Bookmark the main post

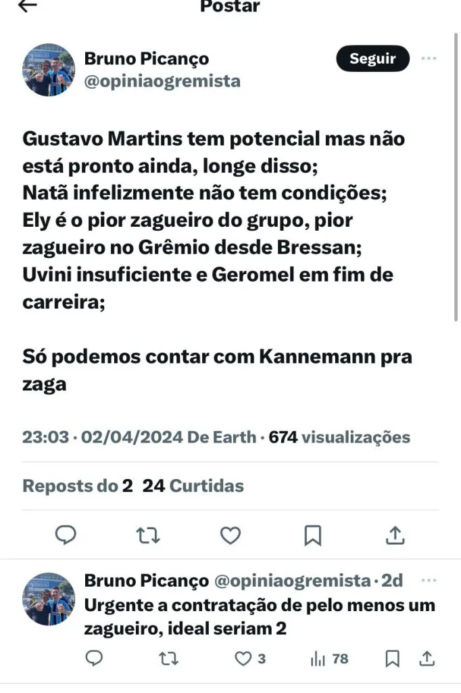point(312,535)
